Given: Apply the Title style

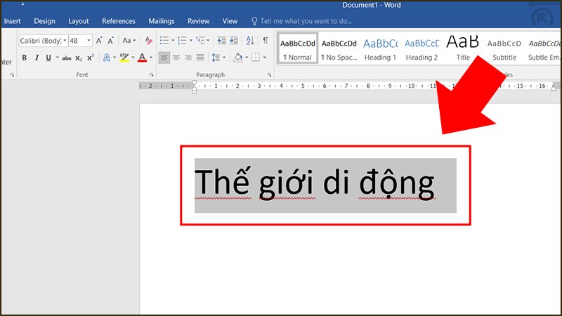Looking at the screenshot, I should [x=463, y=48].
